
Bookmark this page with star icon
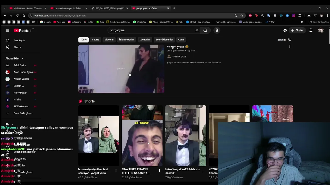[x=242, y=16]
